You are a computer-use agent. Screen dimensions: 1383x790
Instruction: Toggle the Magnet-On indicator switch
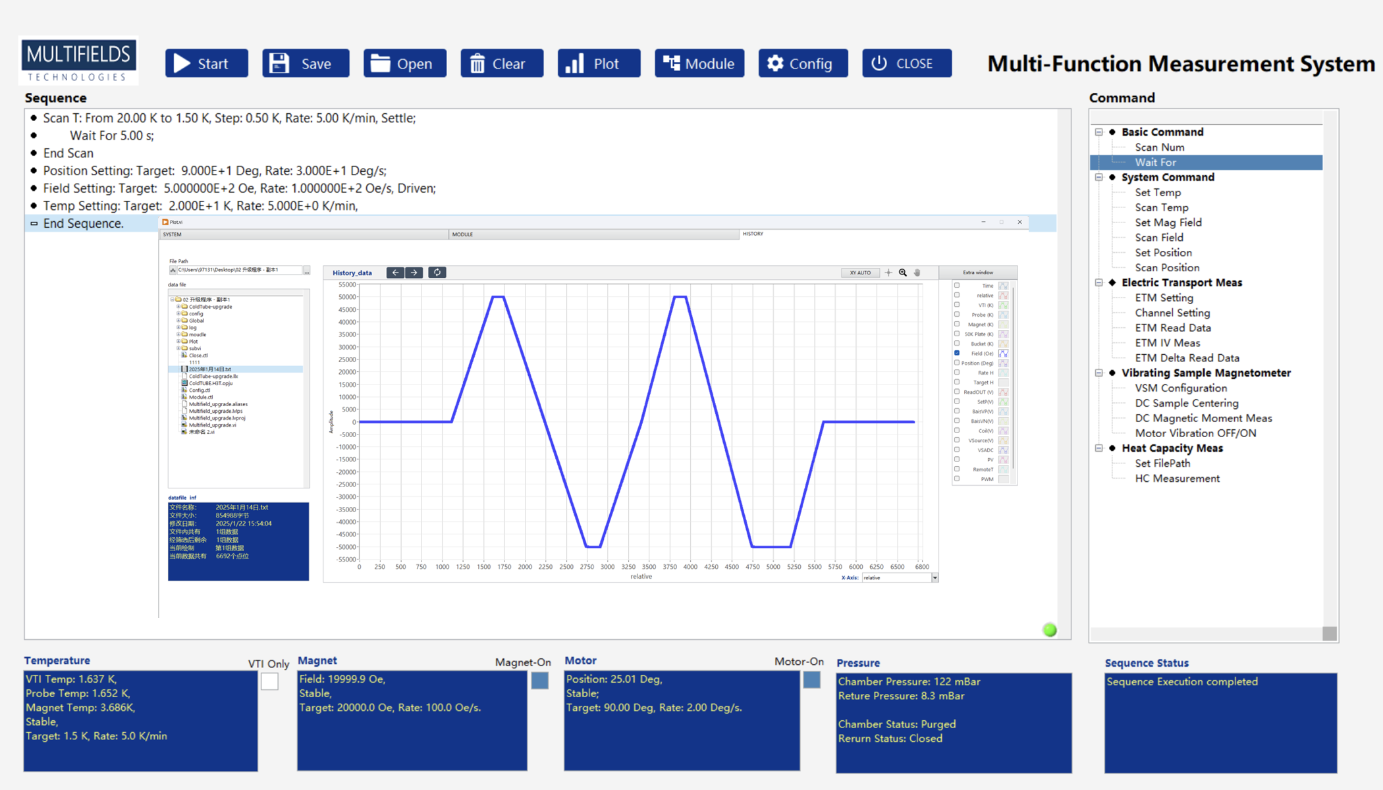(x=540, y=681)
